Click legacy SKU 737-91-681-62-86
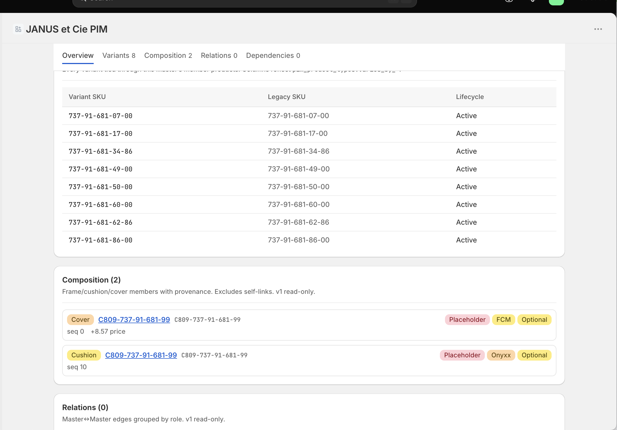The height and width of the screenshot is (430, 617). (x=299, y=222)
